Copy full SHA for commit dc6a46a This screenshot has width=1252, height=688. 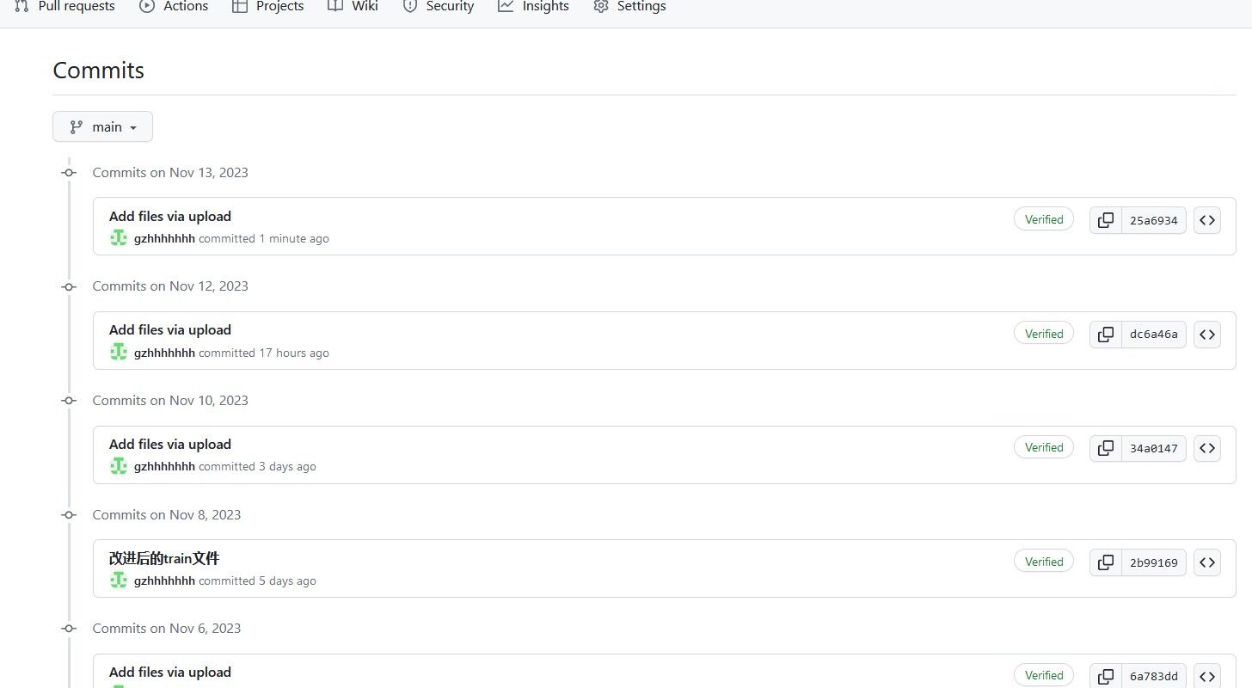point(1106,334)
